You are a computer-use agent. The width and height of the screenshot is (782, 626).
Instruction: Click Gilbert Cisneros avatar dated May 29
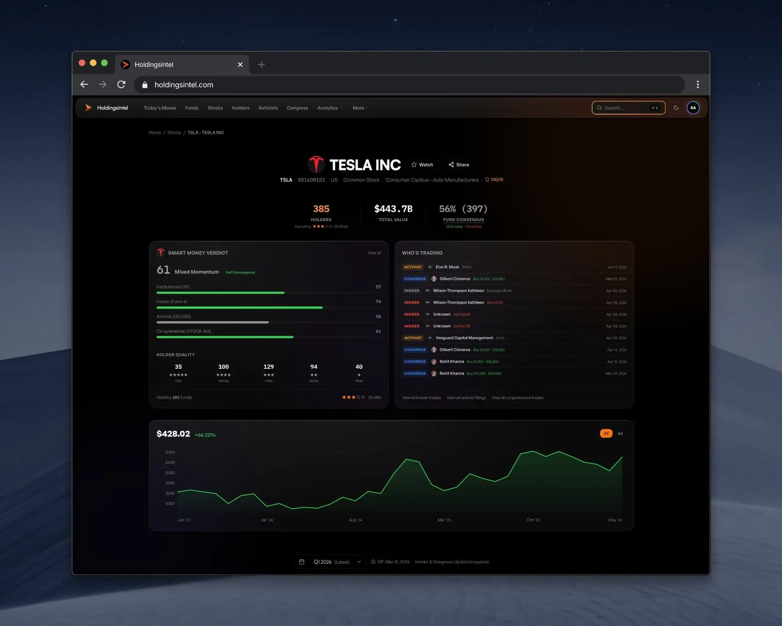[434, 279]
